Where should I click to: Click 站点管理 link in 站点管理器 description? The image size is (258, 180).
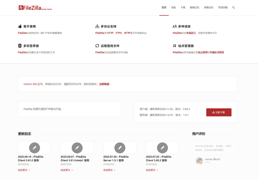coord(203,52)
